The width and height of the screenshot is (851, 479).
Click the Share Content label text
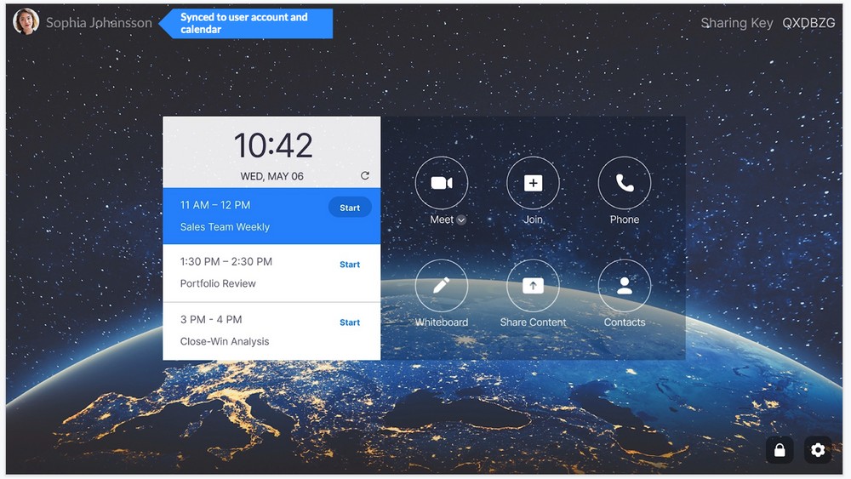point(533,322)
